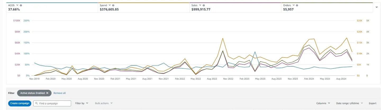Click the info icon next to Orders
The width and height of the screenshot is (381, 110).
coord(297,5)
